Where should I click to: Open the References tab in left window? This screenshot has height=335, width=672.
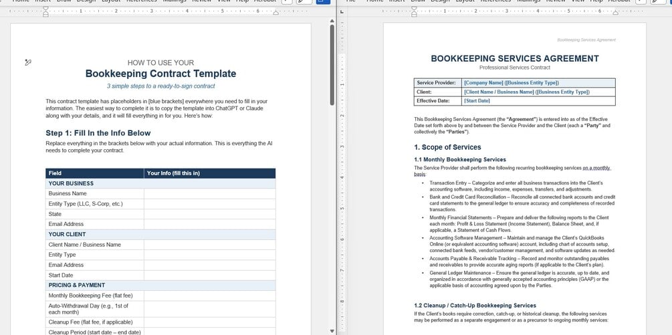(142, 1)
